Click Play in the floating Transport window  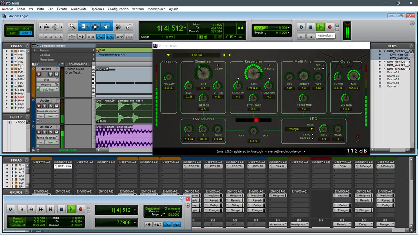click(71, 209)
